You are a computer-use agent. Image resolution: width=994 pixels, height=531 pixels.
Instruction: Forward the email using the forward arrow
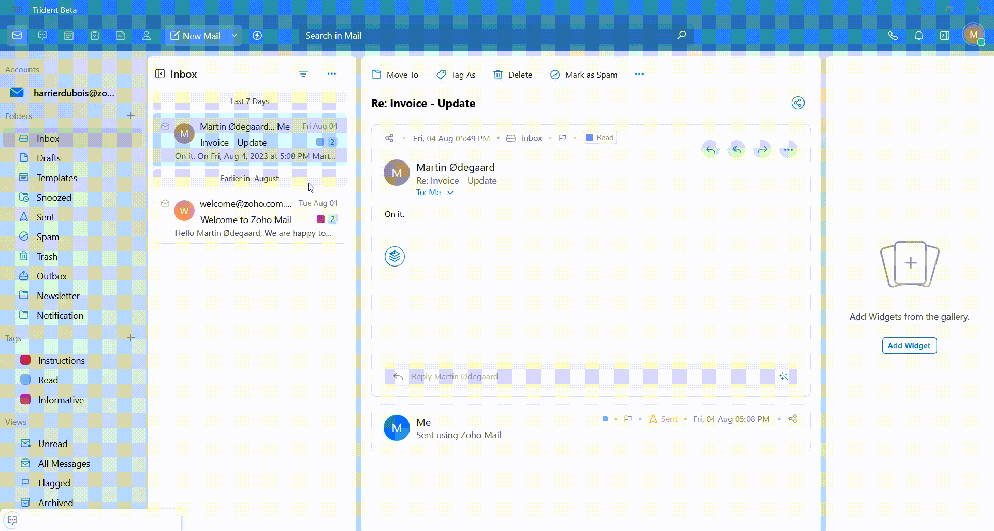pos(762,150)
